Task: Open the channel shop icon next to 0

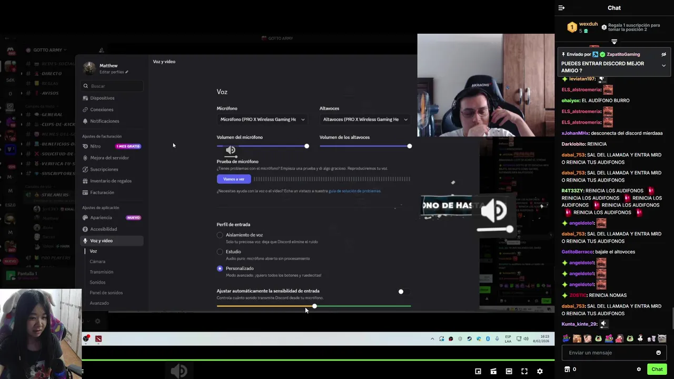Action: [x=567, y=369]
